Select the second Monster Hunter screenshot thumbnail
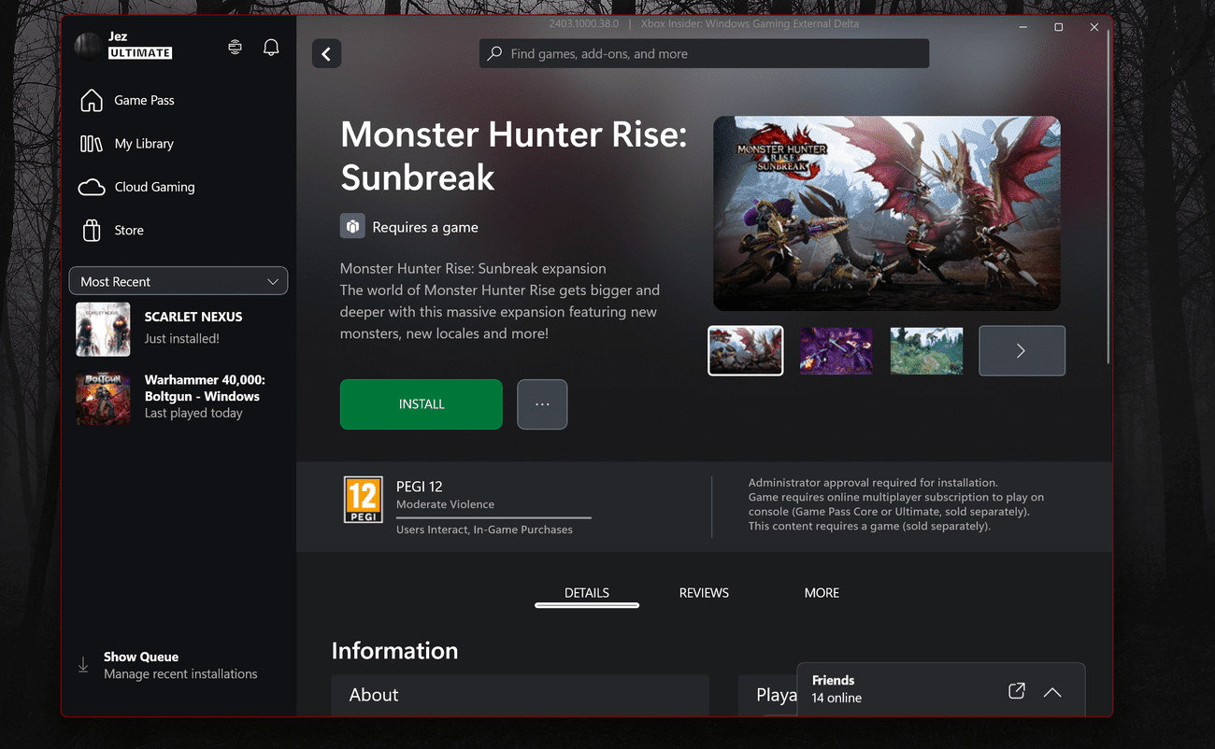The image size is (1215, 749). [836, 350]
